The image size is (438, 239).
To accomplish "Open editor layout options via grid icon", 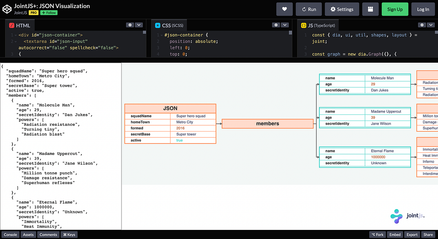I will [370, 9].
